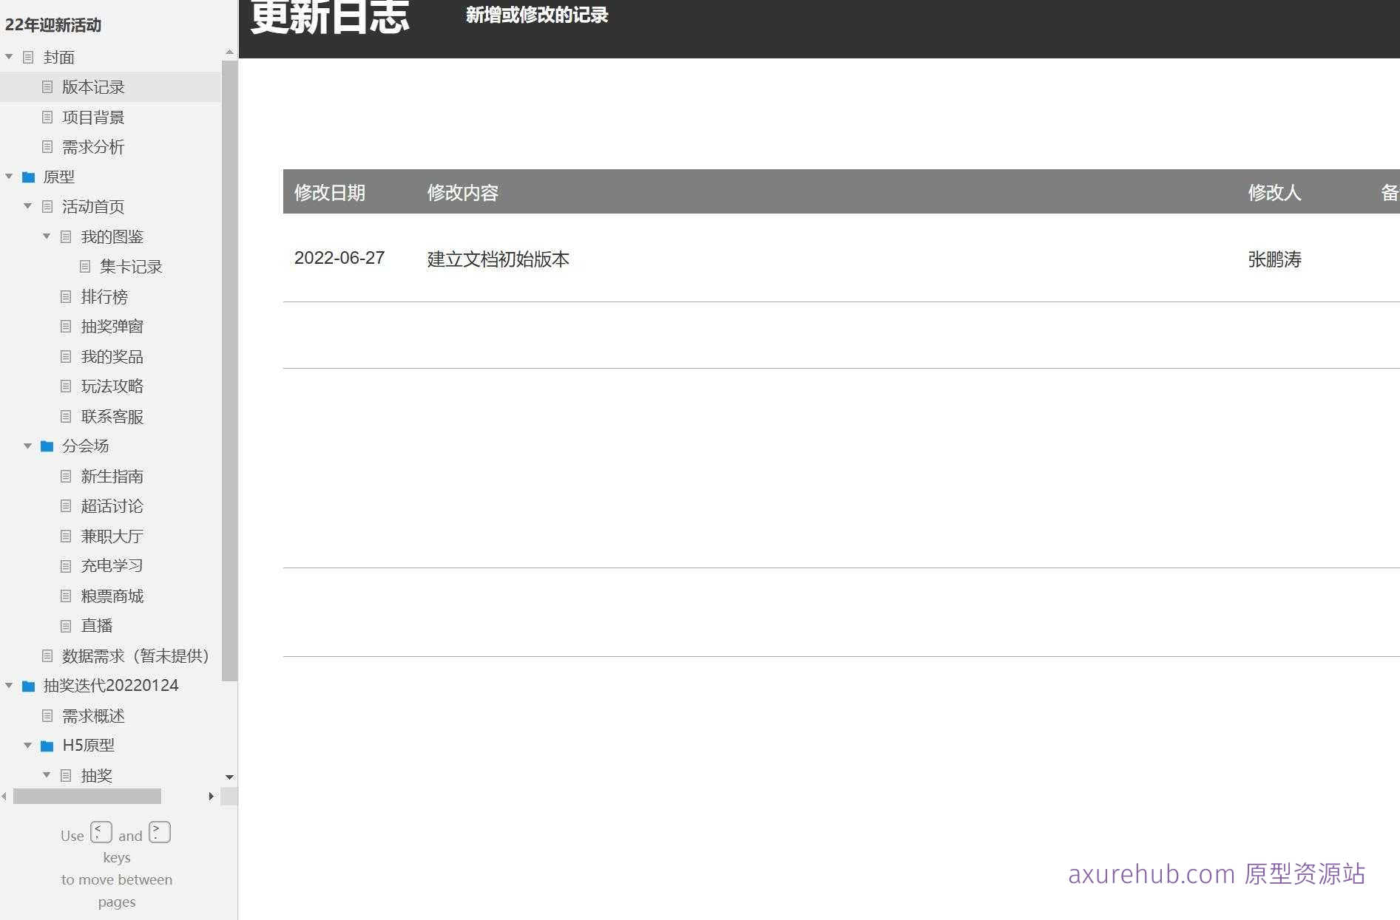1400x920 pixels.
Task: Open the 抽奖弹窗 page
Action: click(112, 327)
